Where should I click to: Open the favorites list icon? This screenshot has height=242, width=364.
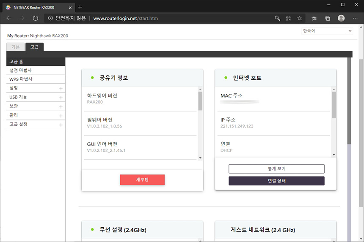314,18
